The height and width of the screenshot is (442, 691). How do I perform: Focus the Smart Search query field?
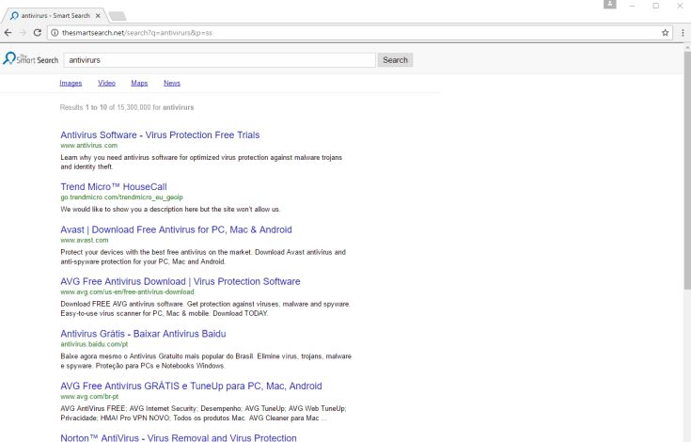(x=219, y=60)
